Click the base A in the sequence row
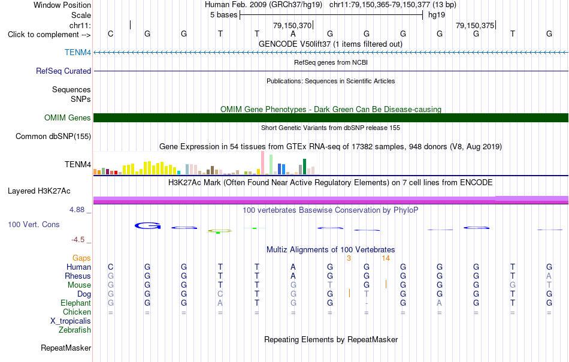 tap(293, 34)
